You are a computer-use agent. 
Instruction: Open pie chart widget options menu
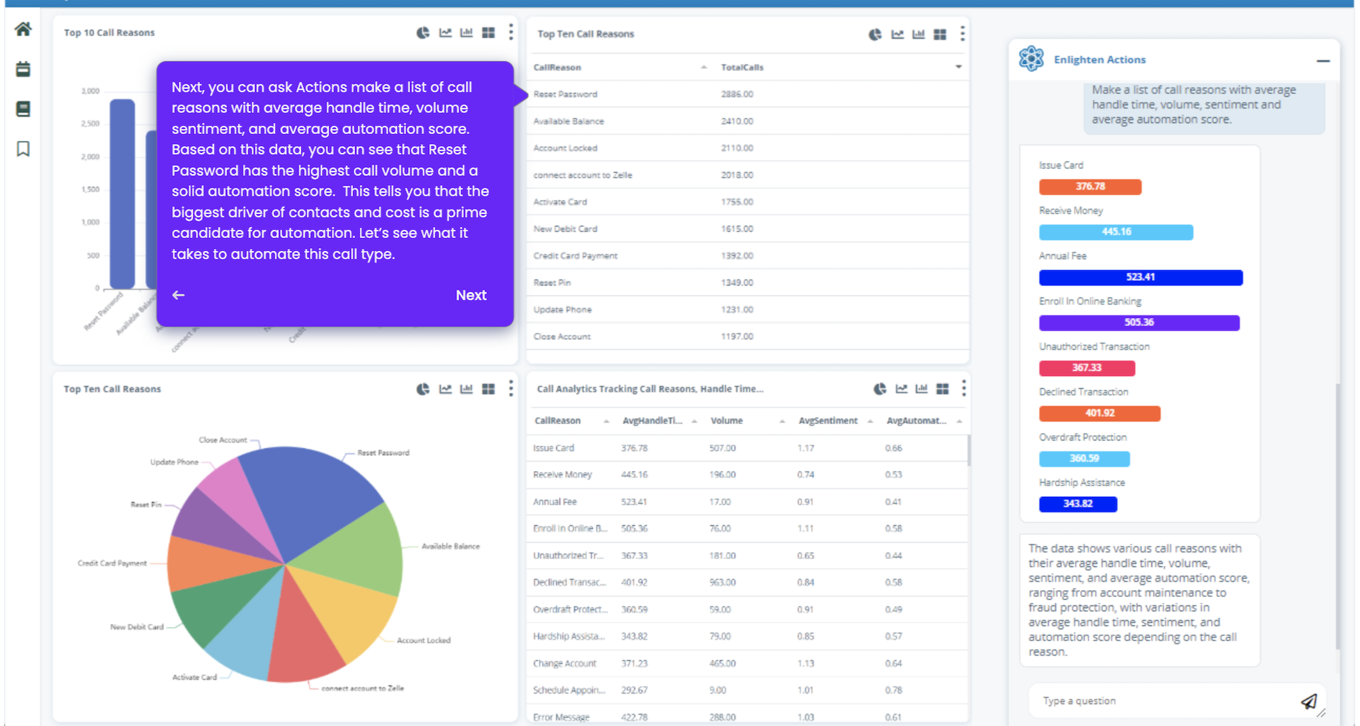[x=511, y=389]
